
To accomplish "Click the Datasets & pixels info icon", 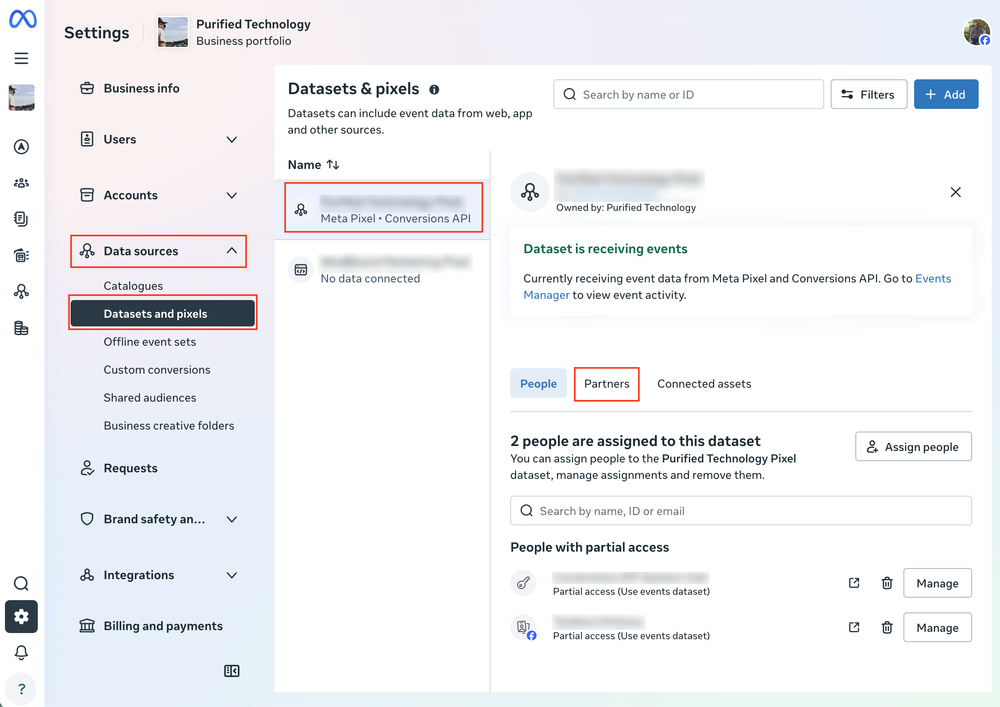I will click(434, 89).
